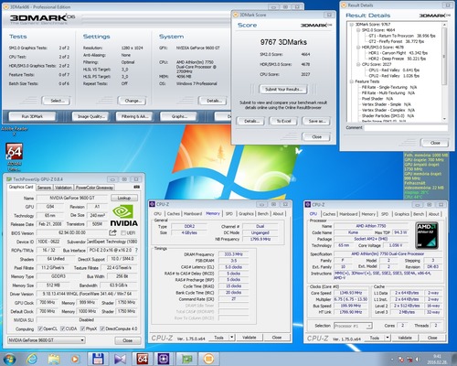
Task: Switch to the Sensors tab in GPU-Z
Action: (44, 188)
